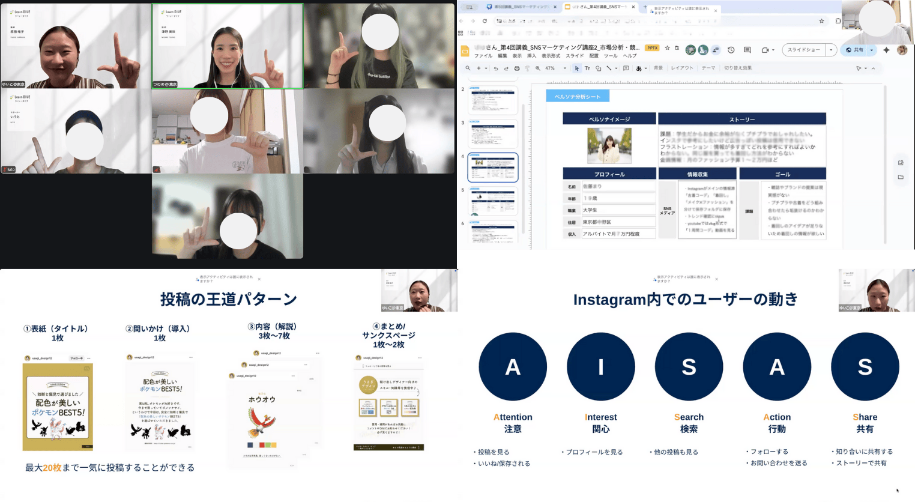Expand the zoom 47% dropdown
Screen dimensions: 915x502
pos(564,68)
